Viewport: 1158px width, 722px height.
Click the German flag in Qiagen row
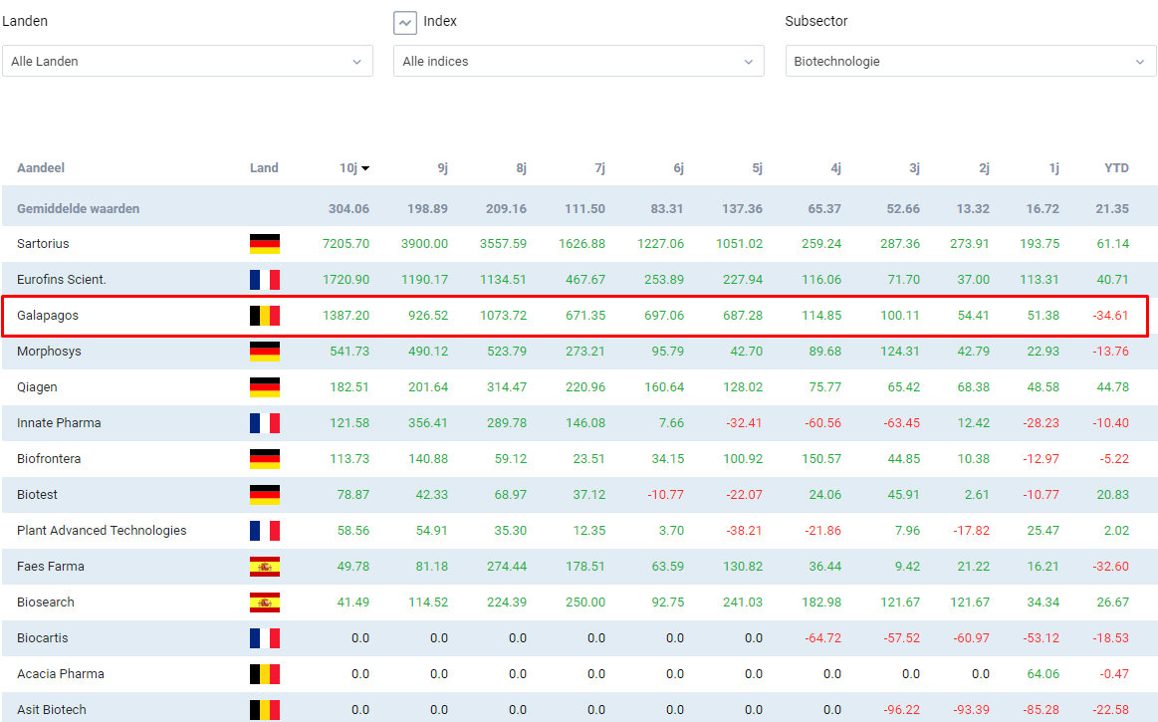click(265, 387)
